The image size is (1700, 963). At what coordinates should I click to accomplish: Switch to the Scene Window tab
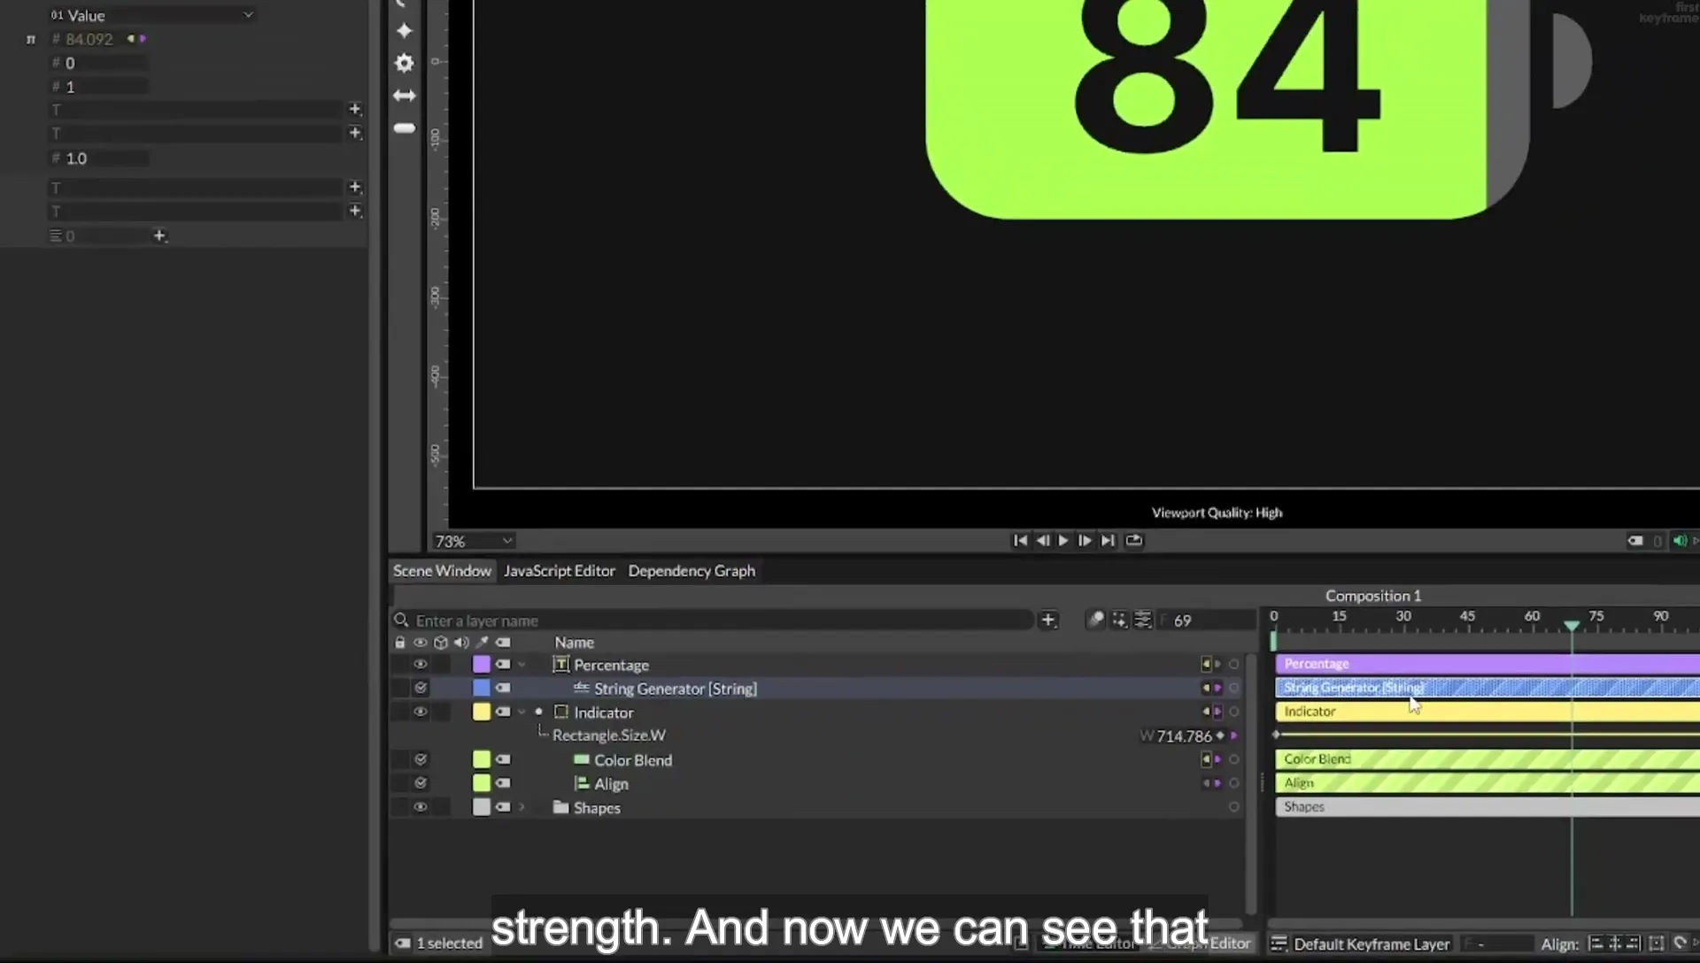point(442,571)
